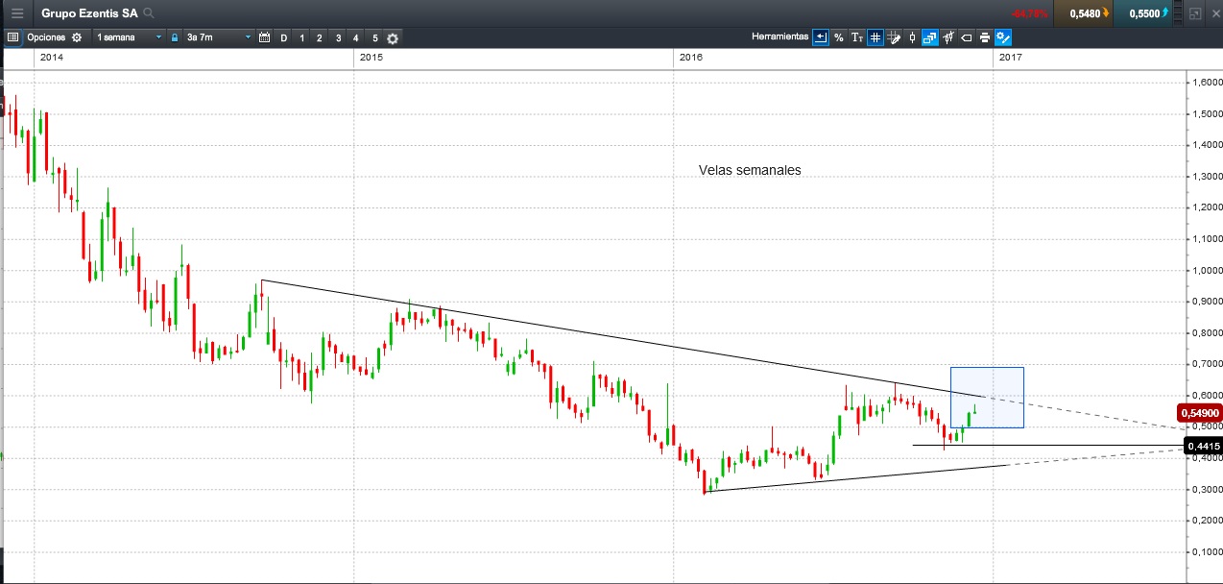This screenshot has height=584, width=1223.
Task: Print the chart
Action: click(x=984, y=37)
